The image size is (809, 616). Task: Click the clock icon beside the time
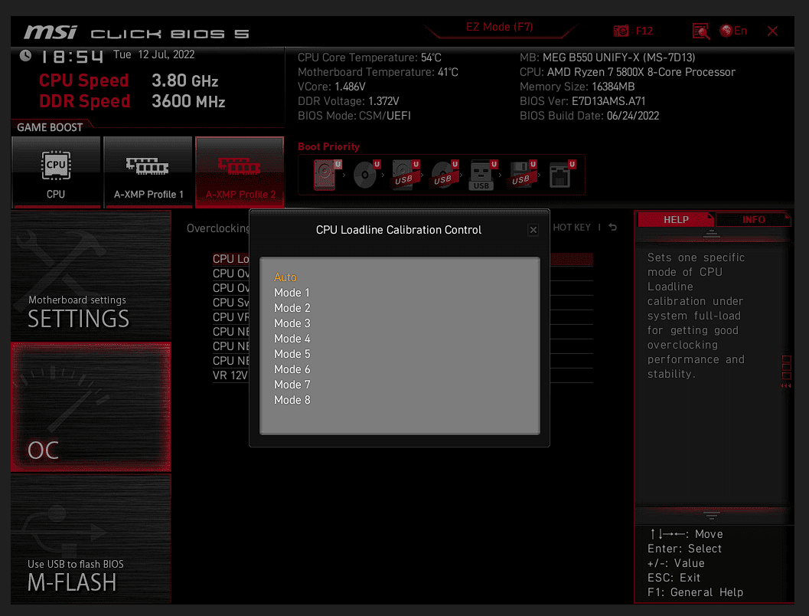point(25,55)
